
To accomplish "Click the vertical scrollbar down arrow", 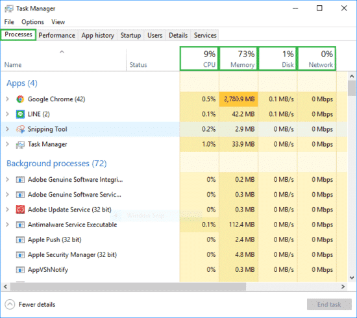I will click(352, 278).
